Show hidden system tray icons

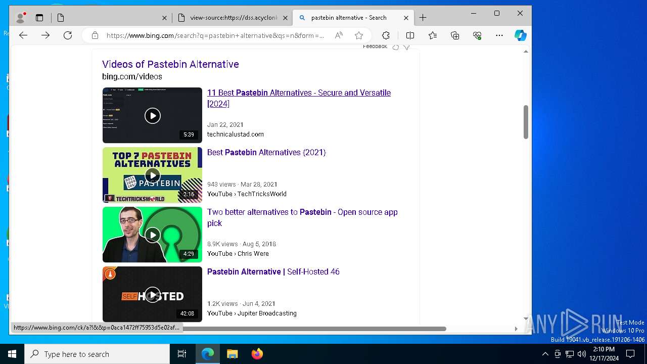click(545, 354)
